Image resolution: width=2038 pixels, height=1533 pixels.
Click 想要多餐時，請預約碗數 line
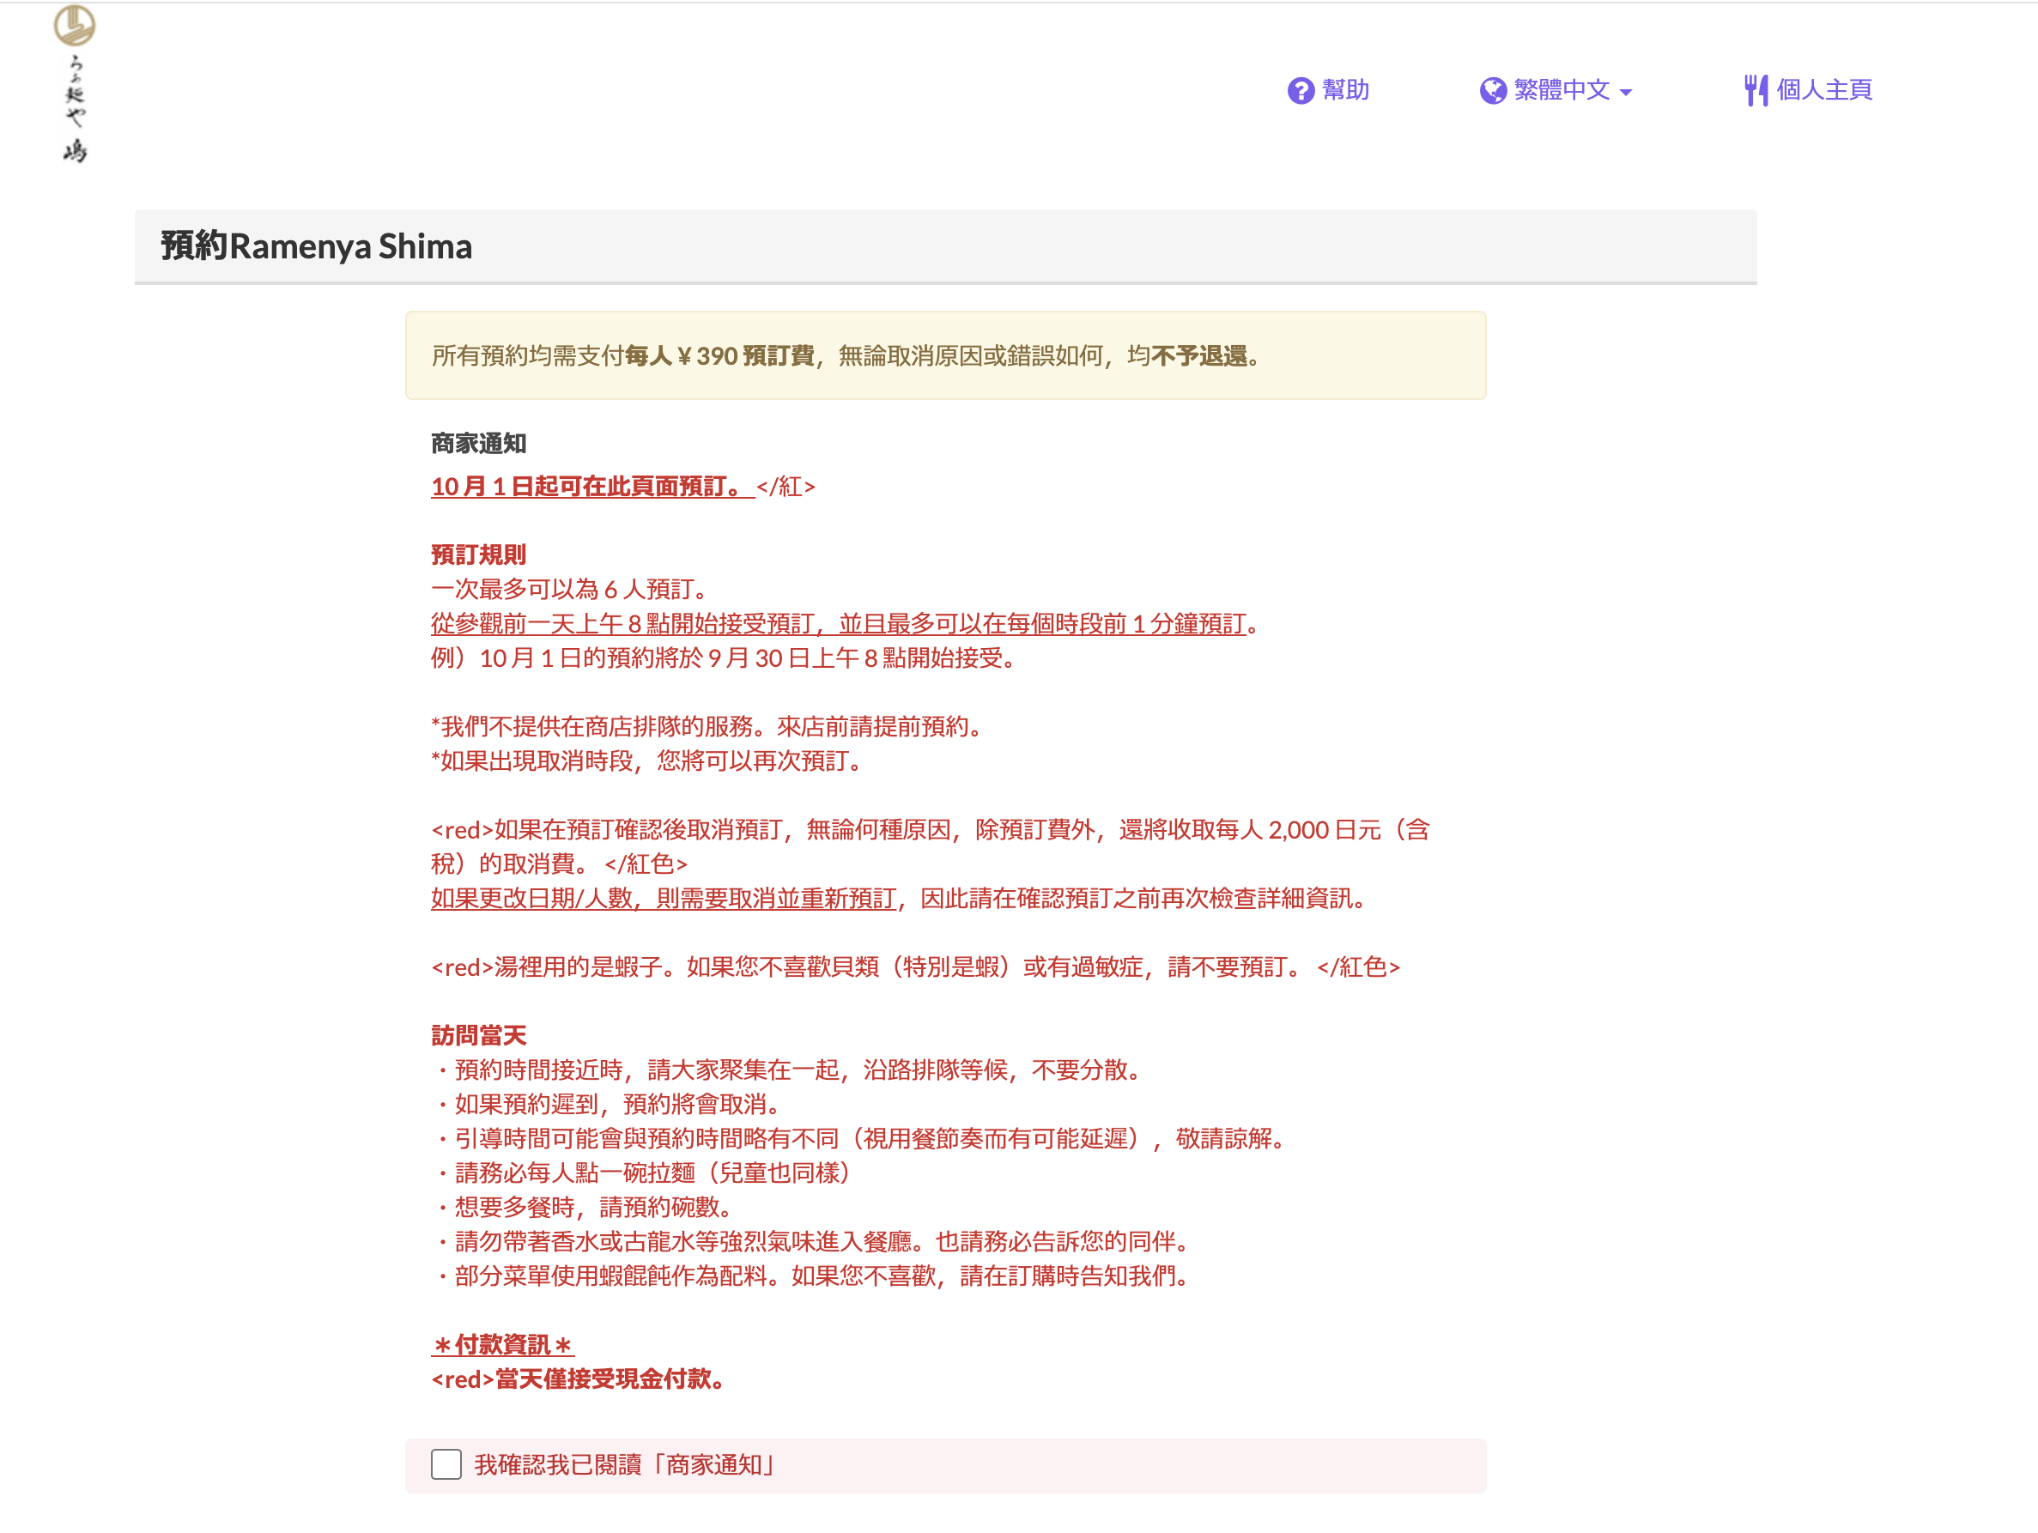click(x=588, y=1208)
